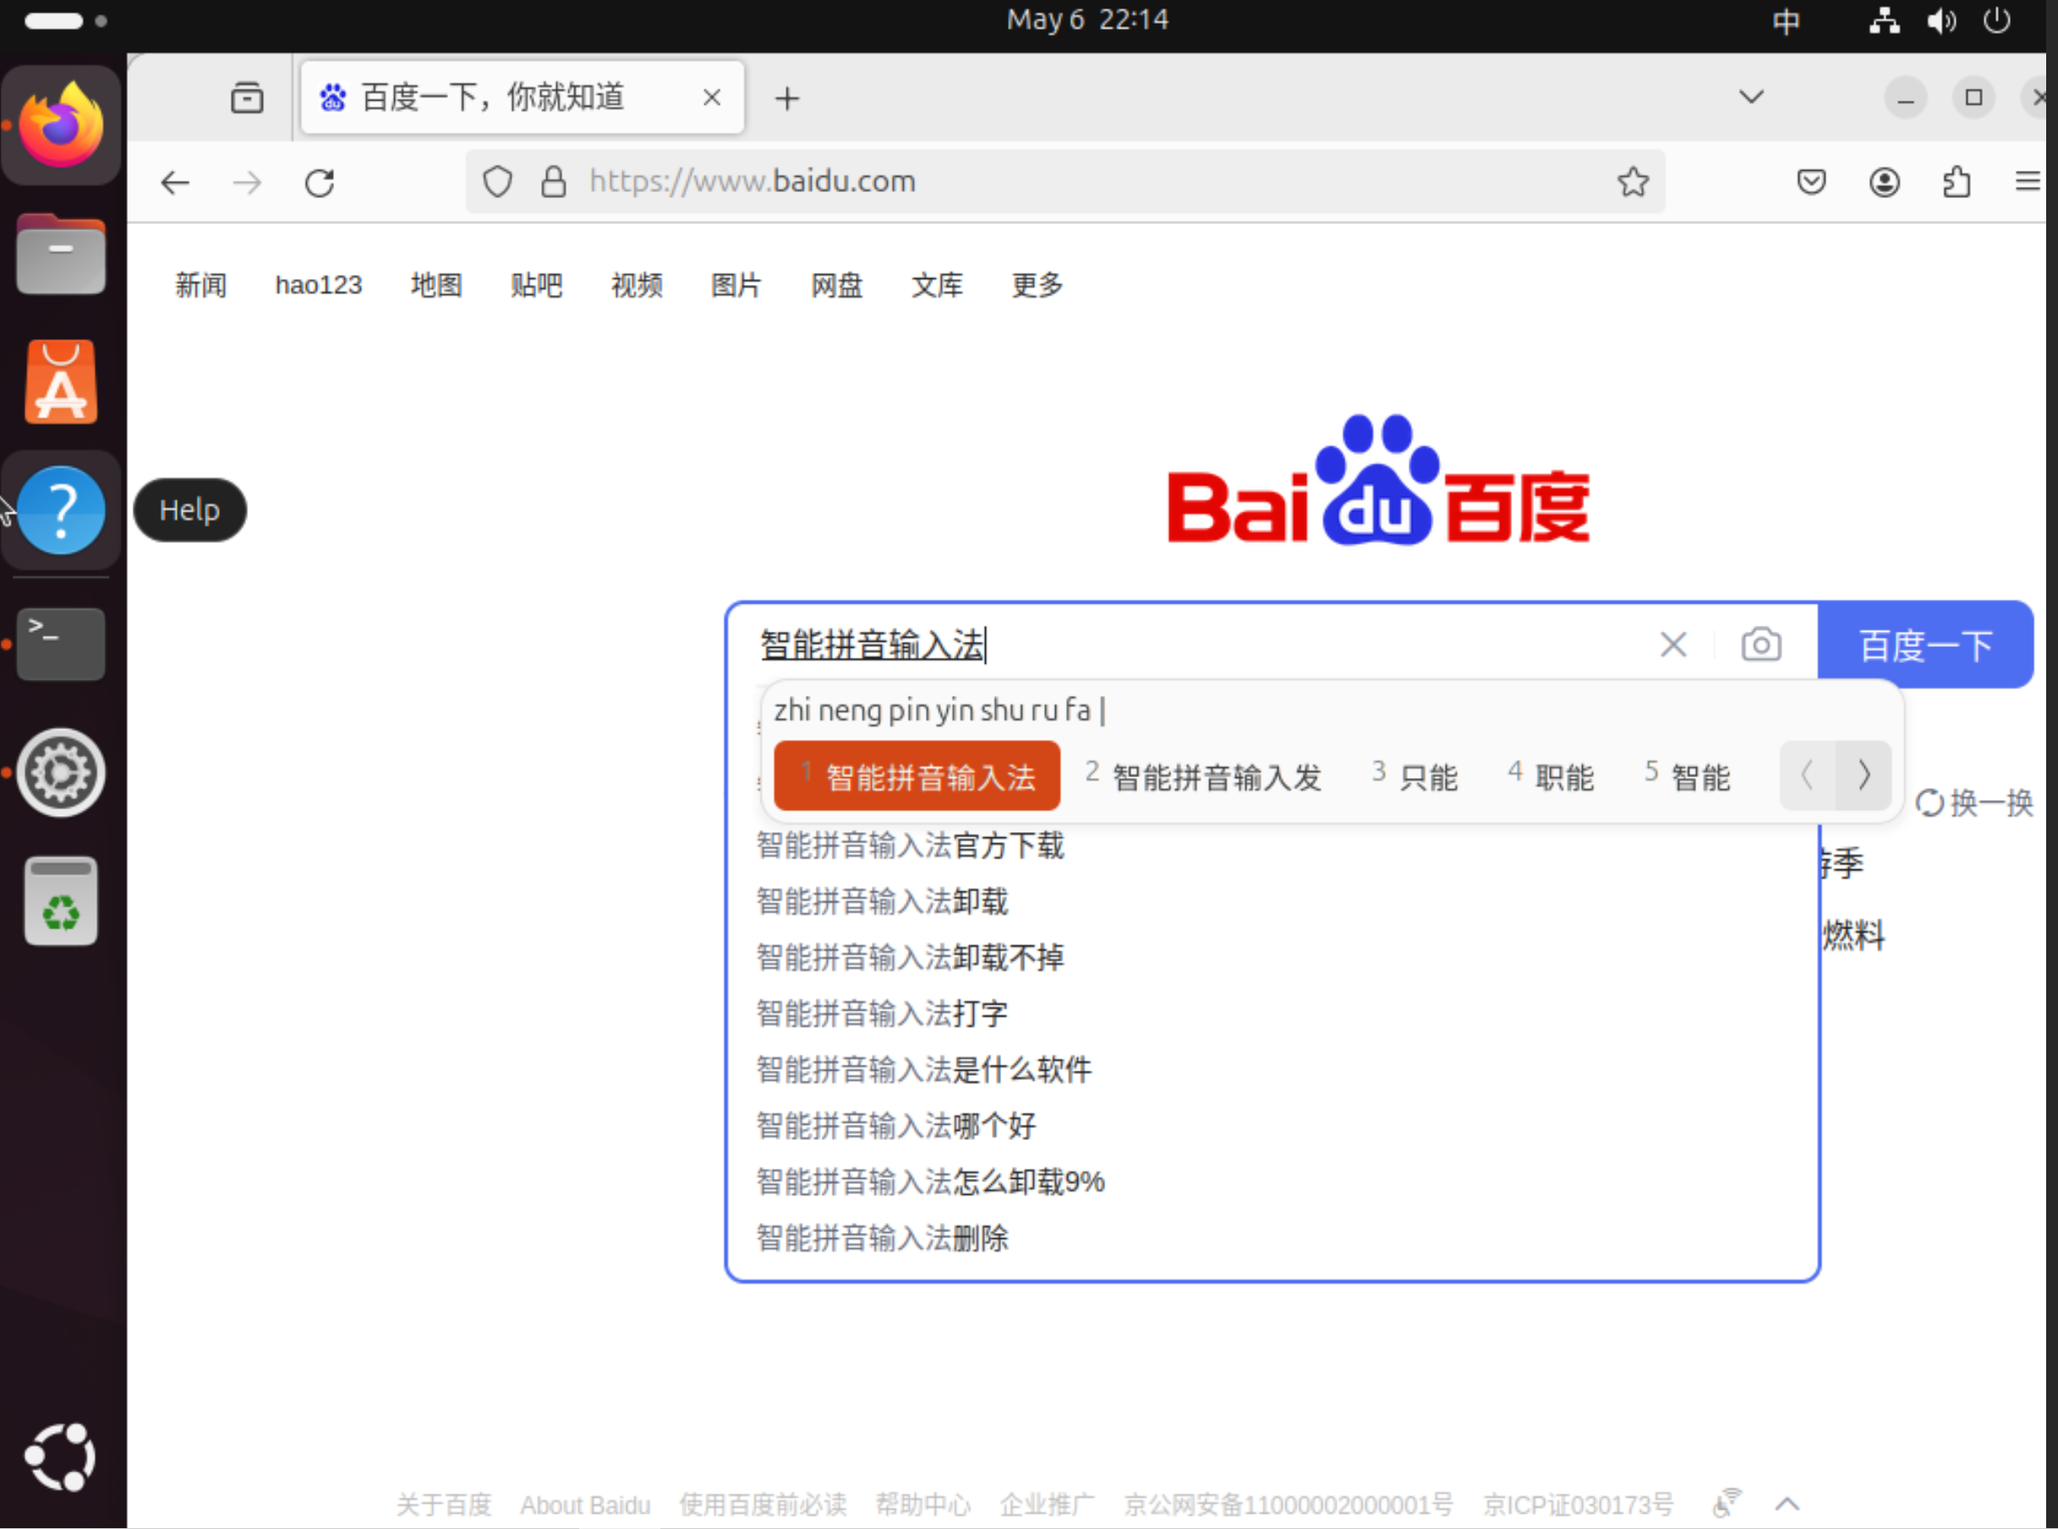Image resolution: width=2058 pixels, height=1529 pixels.
Task: Open the 图片 navigation link
Action: (x=736, y=285)
